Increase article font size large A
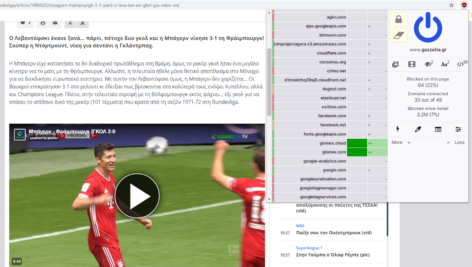The image size is (472, 267). tap(82, 23)
